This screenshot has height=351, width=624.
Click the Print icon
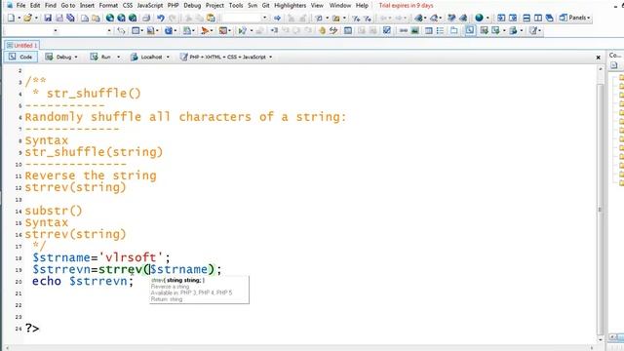(146, 18)
